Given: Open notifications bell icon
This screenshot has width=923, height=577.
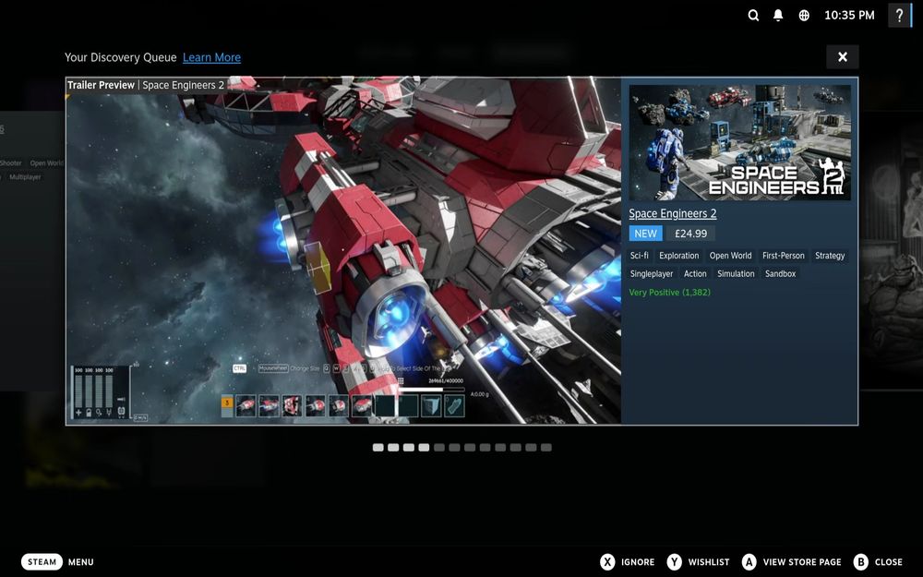Looking at the screenshot, I should pos(778,16).
